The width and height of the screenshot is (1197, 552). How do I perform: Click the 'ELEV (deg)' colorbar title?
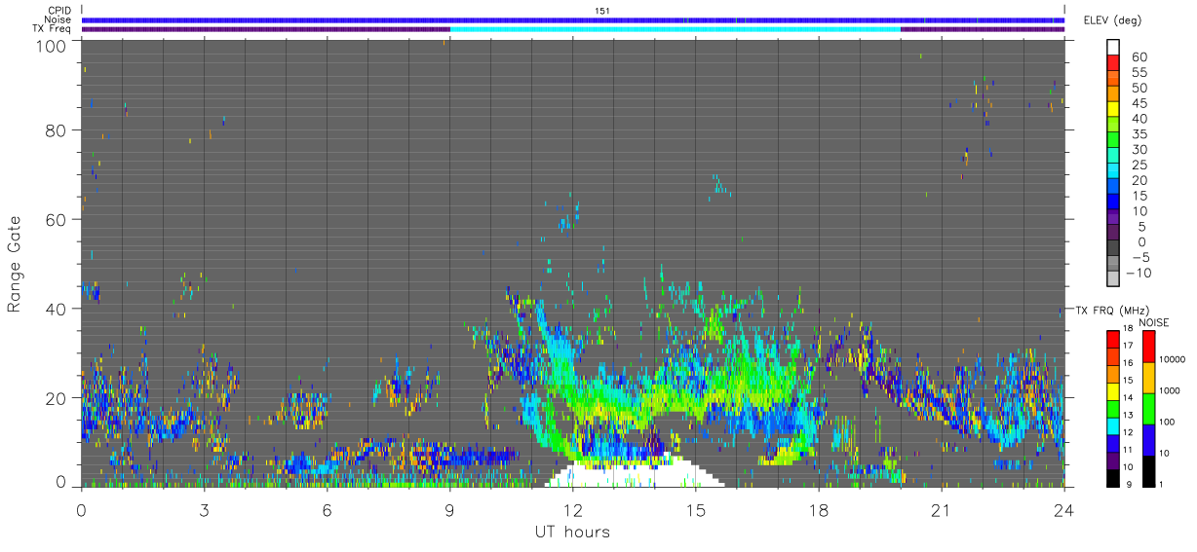(1113, 20)
